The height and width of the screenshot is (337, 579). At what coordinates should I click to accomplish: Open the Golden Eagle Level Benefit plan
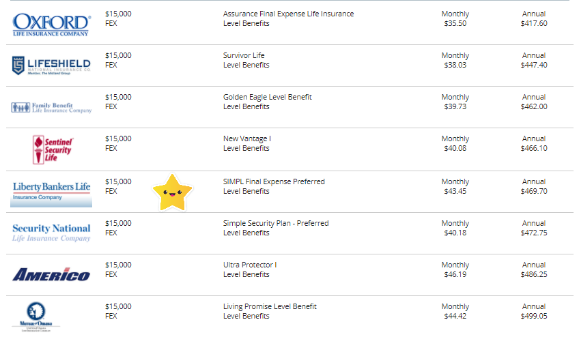267,97
